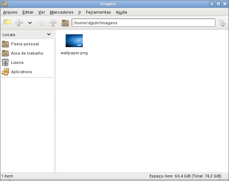Click the Área de trabalho folder icon
The height and width of the screenshot is (181, 229).
5,53
